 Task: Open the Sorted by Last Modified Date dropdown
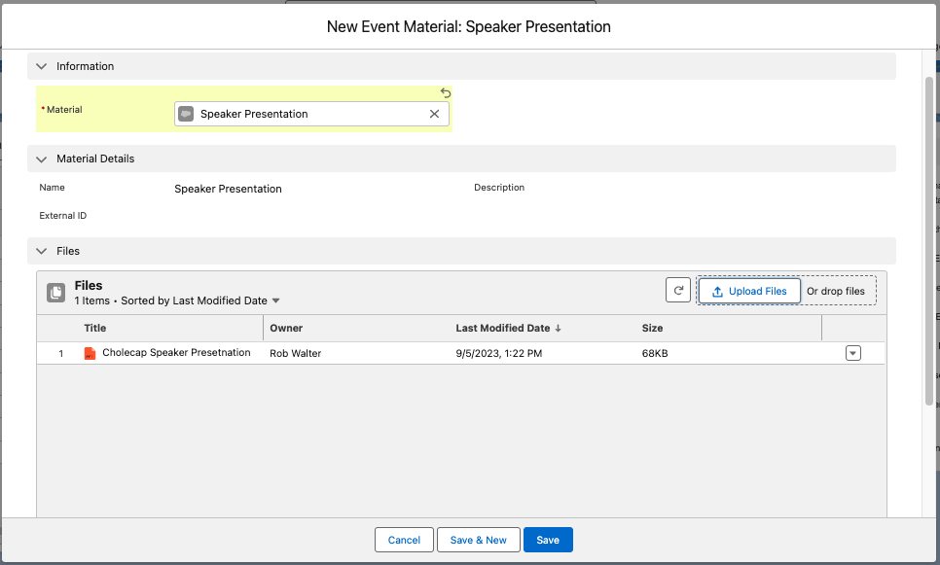point(275,301)
